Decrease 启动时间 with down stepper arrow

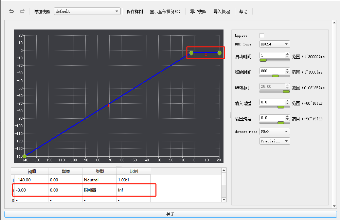tap(287, 57)
